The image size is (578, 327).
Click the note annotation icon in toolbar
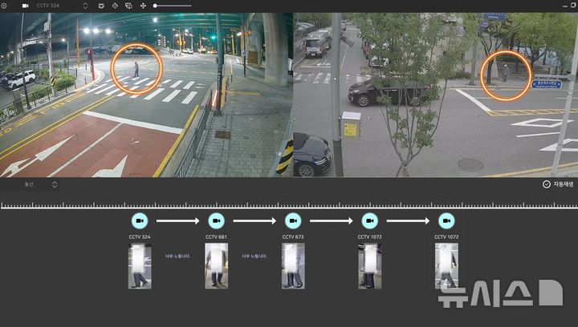point(101,6)
